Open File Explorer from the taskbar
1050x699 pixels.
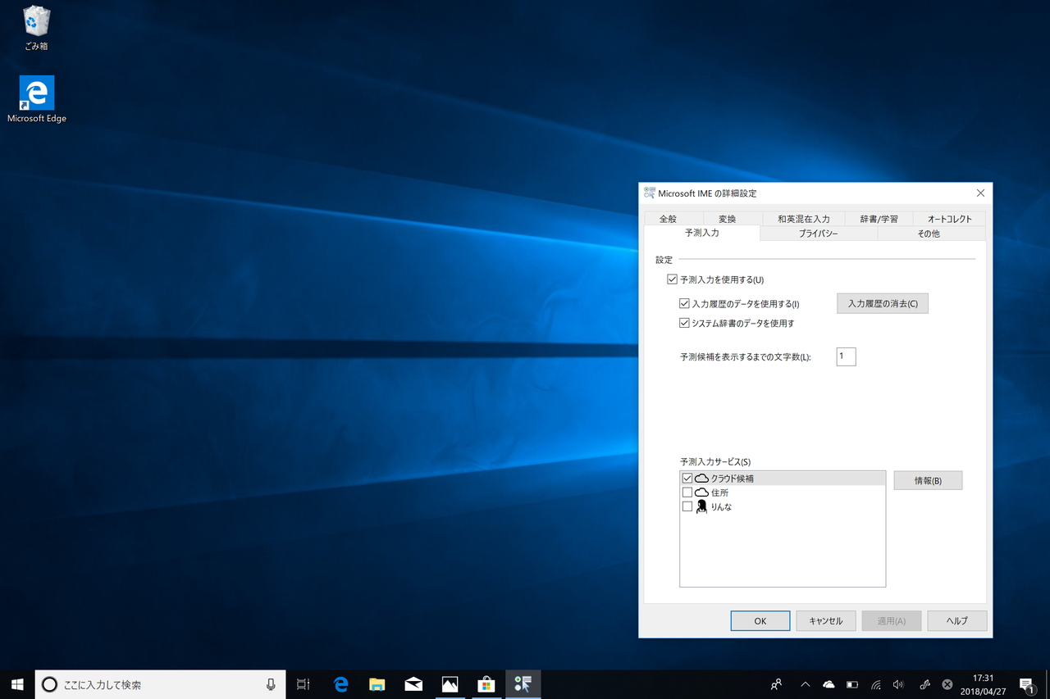point(377,684)
